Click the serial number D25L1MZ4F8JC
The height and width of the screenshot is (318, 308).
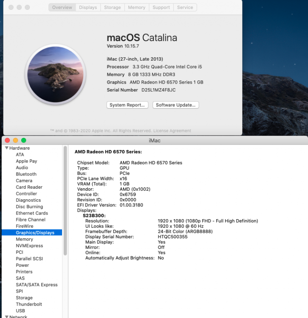pyautogui.click(x=158, y=90)
